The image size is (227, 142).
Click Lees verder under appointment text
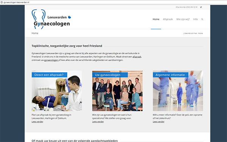coord(37,122)
